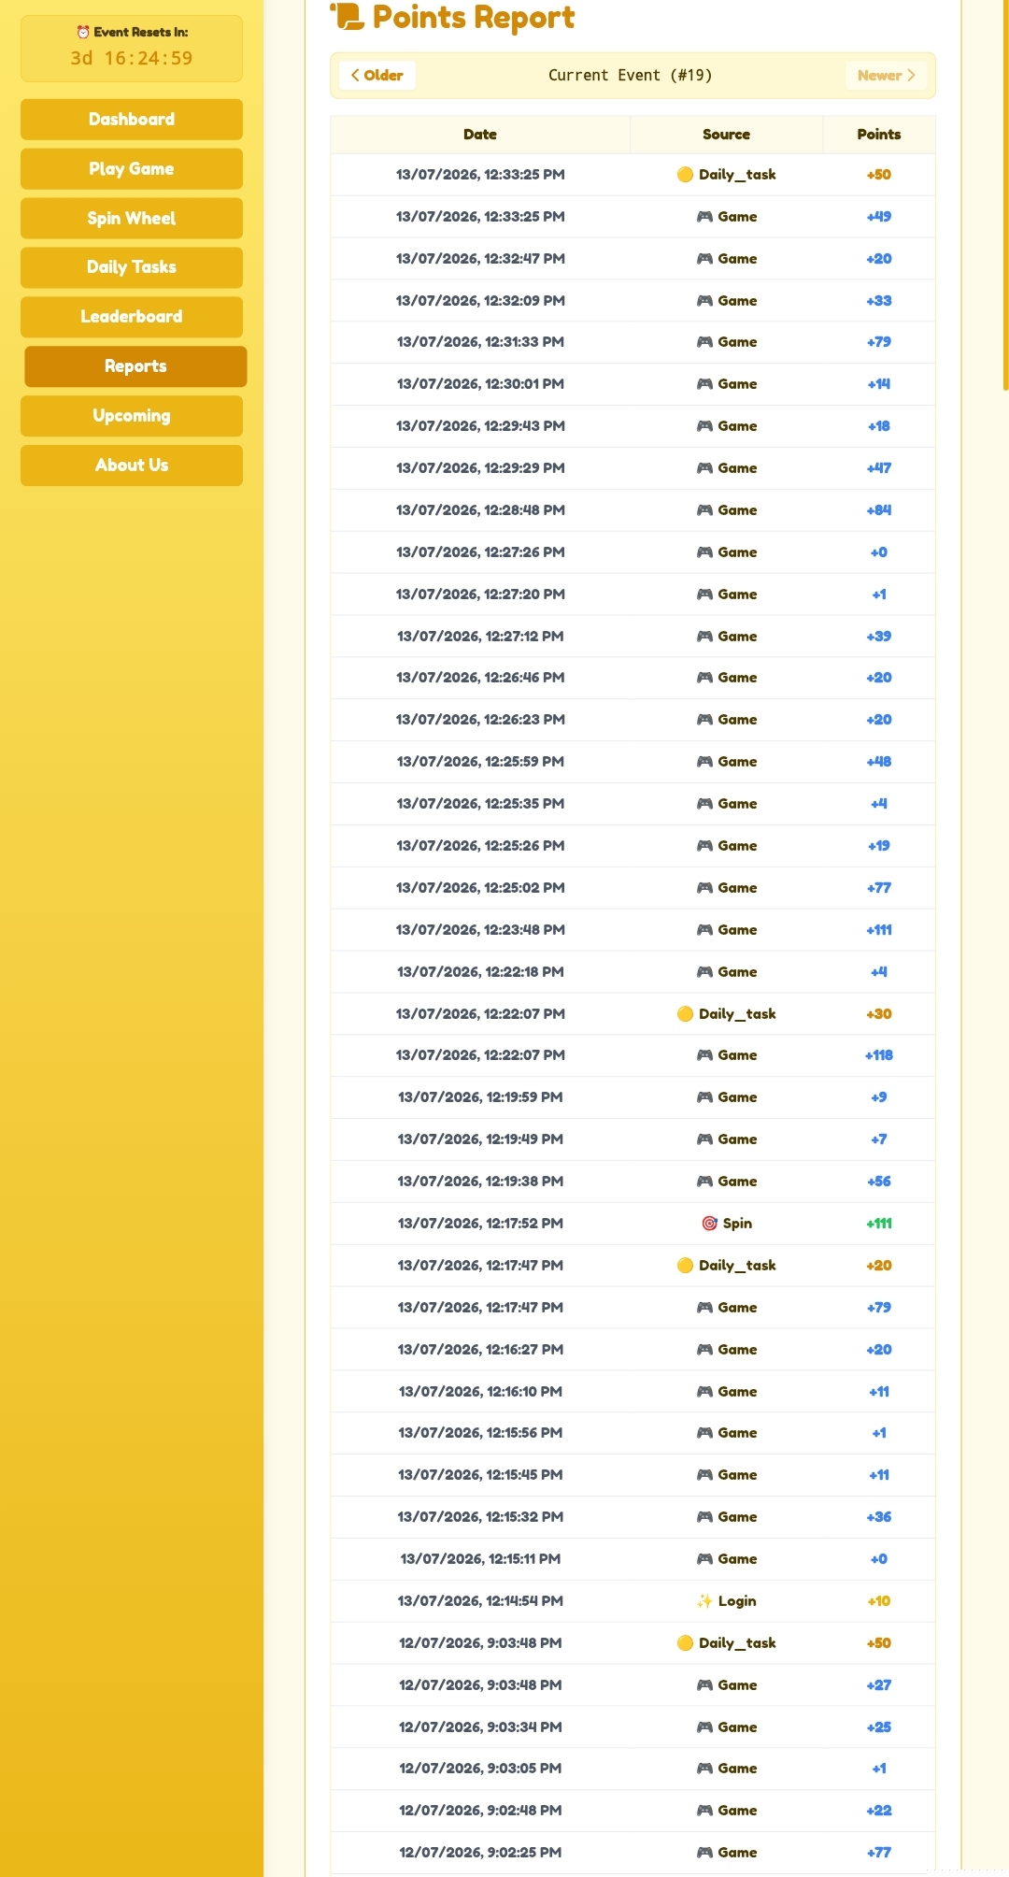This screenshot has width=1009, height=1877.
Task: Click the alarm clock icon by Event Resets
Action: click(83, 33)
